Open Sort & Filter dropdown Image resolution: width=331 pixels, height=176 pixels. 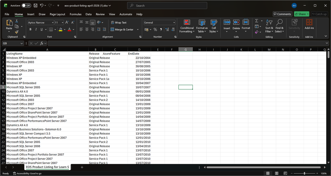[269, 26]
